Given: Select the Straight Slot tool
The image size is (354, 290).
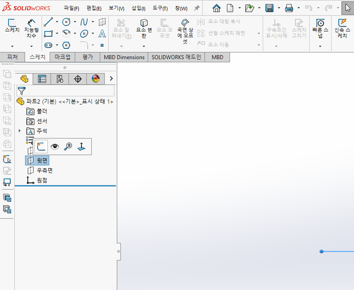Looking at the screenshot, I should [x=48, y=45].
